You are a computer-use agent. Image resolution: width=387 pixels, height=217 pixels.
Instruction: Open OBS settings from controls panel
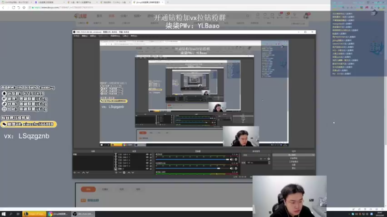tap(294, 165)
